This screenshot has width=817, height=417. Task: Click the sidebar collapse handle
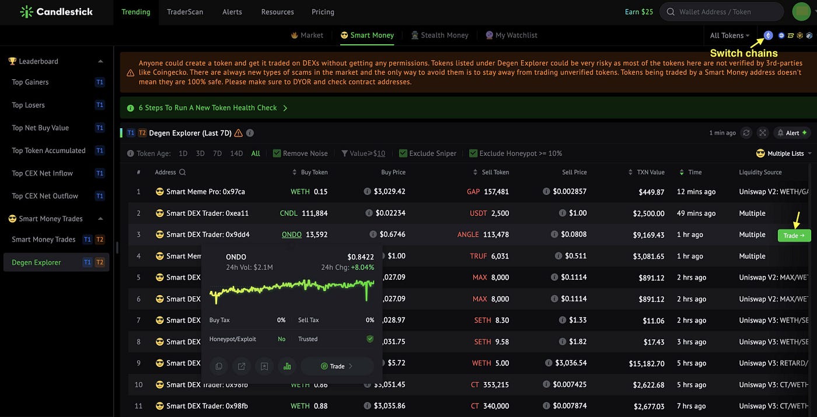coord(117,247)
